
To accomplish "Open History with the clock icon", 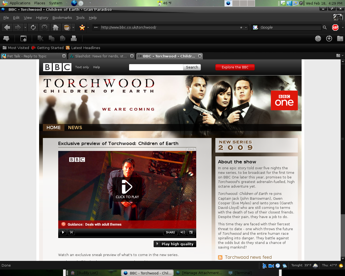I will (318, 39).
